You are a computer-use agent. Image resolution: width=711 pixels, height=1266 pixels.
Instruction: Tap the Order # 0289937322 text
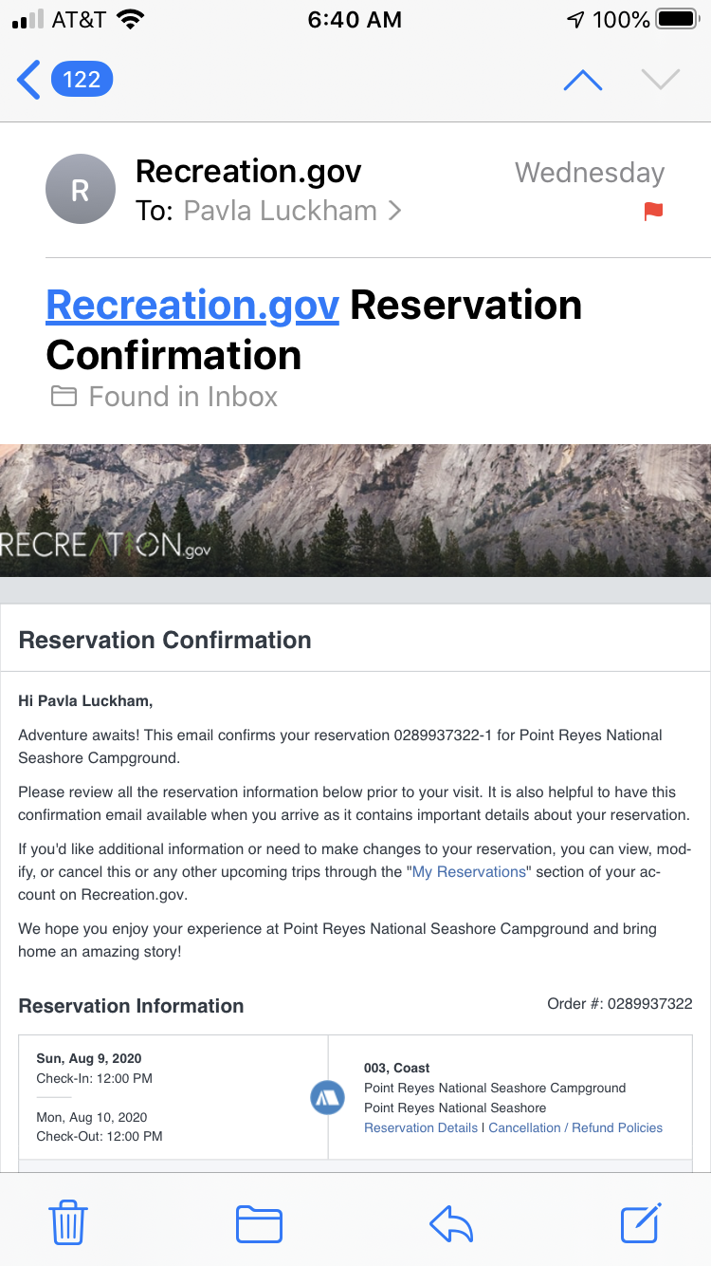(x=620, y=1003)
